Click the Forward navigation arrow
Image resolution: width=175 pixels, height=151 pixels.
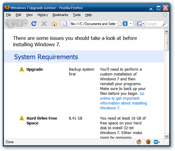20,24
